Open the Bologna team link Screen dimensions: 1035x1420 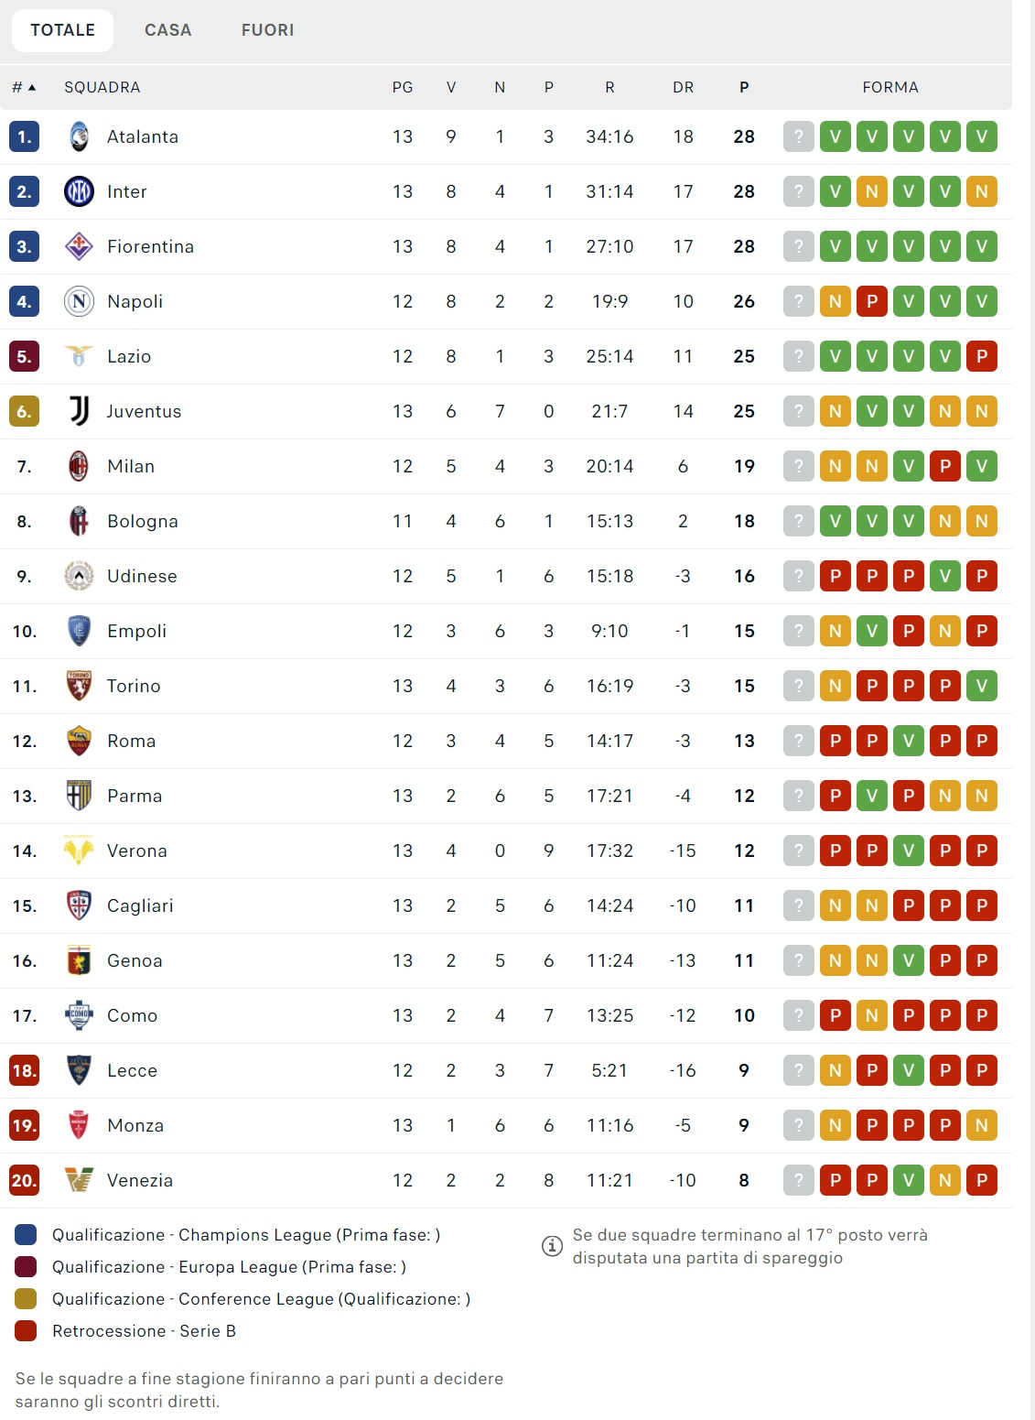(x=143, y=521)
